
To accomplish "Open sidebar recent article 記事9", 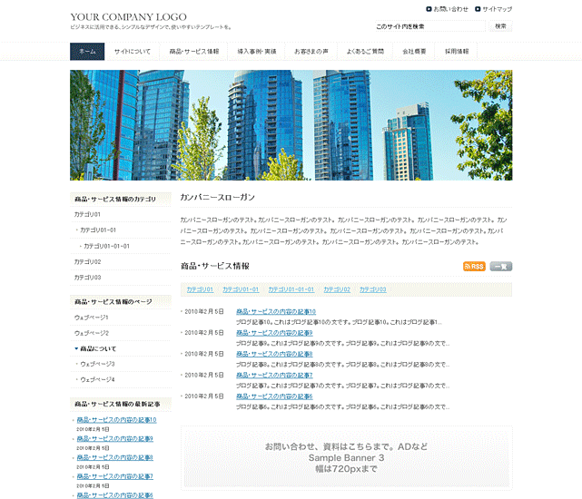I will [x=114, y=439].
